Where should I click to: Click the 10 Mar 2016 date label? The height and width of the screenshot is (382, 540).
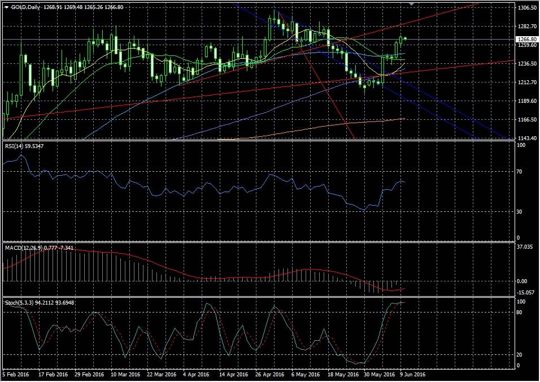tap(125, 375)
